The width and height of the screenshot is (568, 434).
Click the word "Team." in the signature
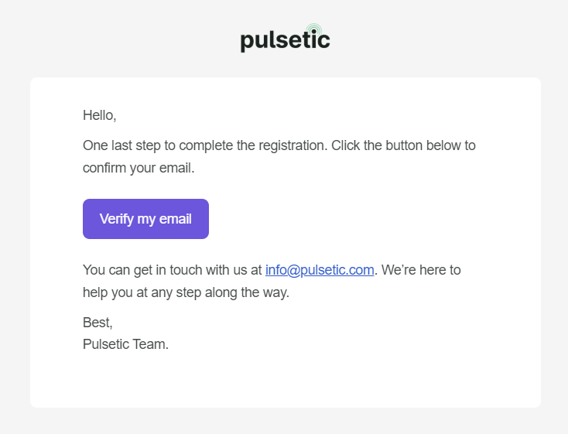(152, 344)
